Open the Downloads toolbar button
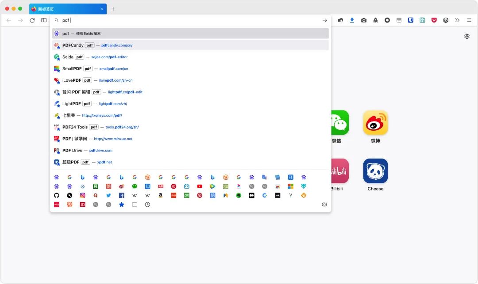This screenshot has height=284, width=478. click(x=352, y=20)
